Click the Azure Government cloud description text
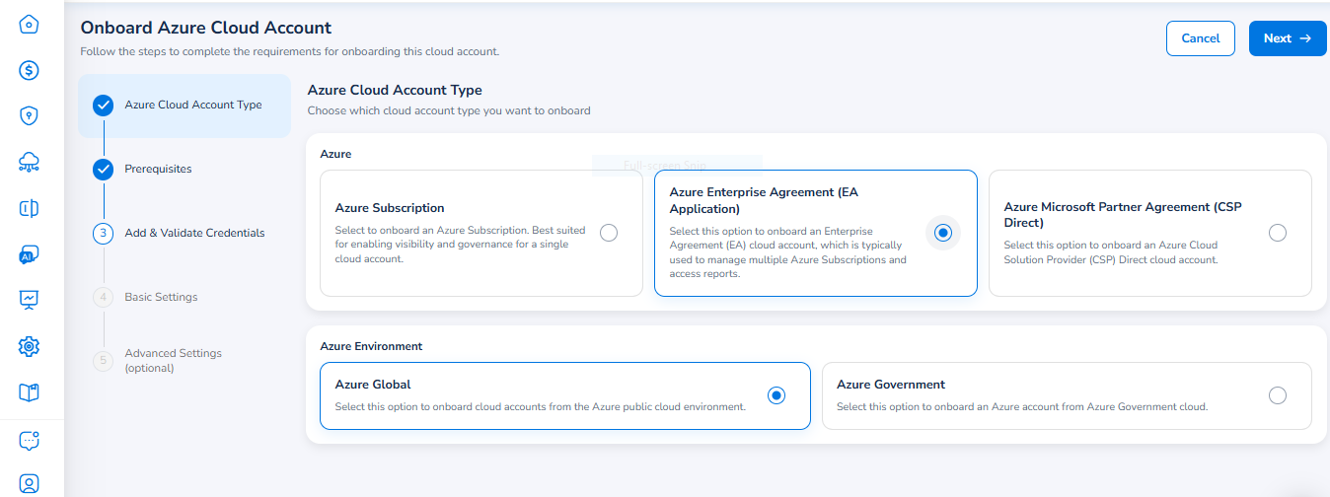Viewport: 1330px width, 497px height. point(1022,406)
